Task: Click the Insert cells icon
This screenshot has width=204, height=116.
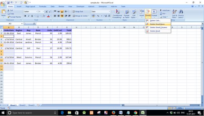Action: (142, 12)
